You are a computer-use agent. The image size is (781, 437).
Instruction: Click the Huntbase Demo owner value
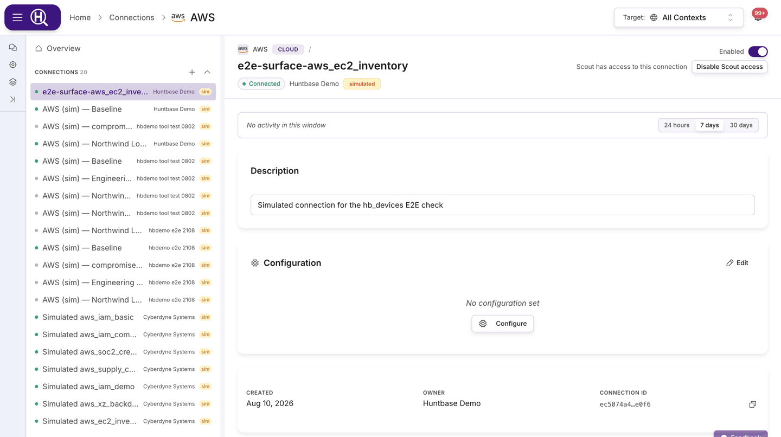[x=452, y=403]
